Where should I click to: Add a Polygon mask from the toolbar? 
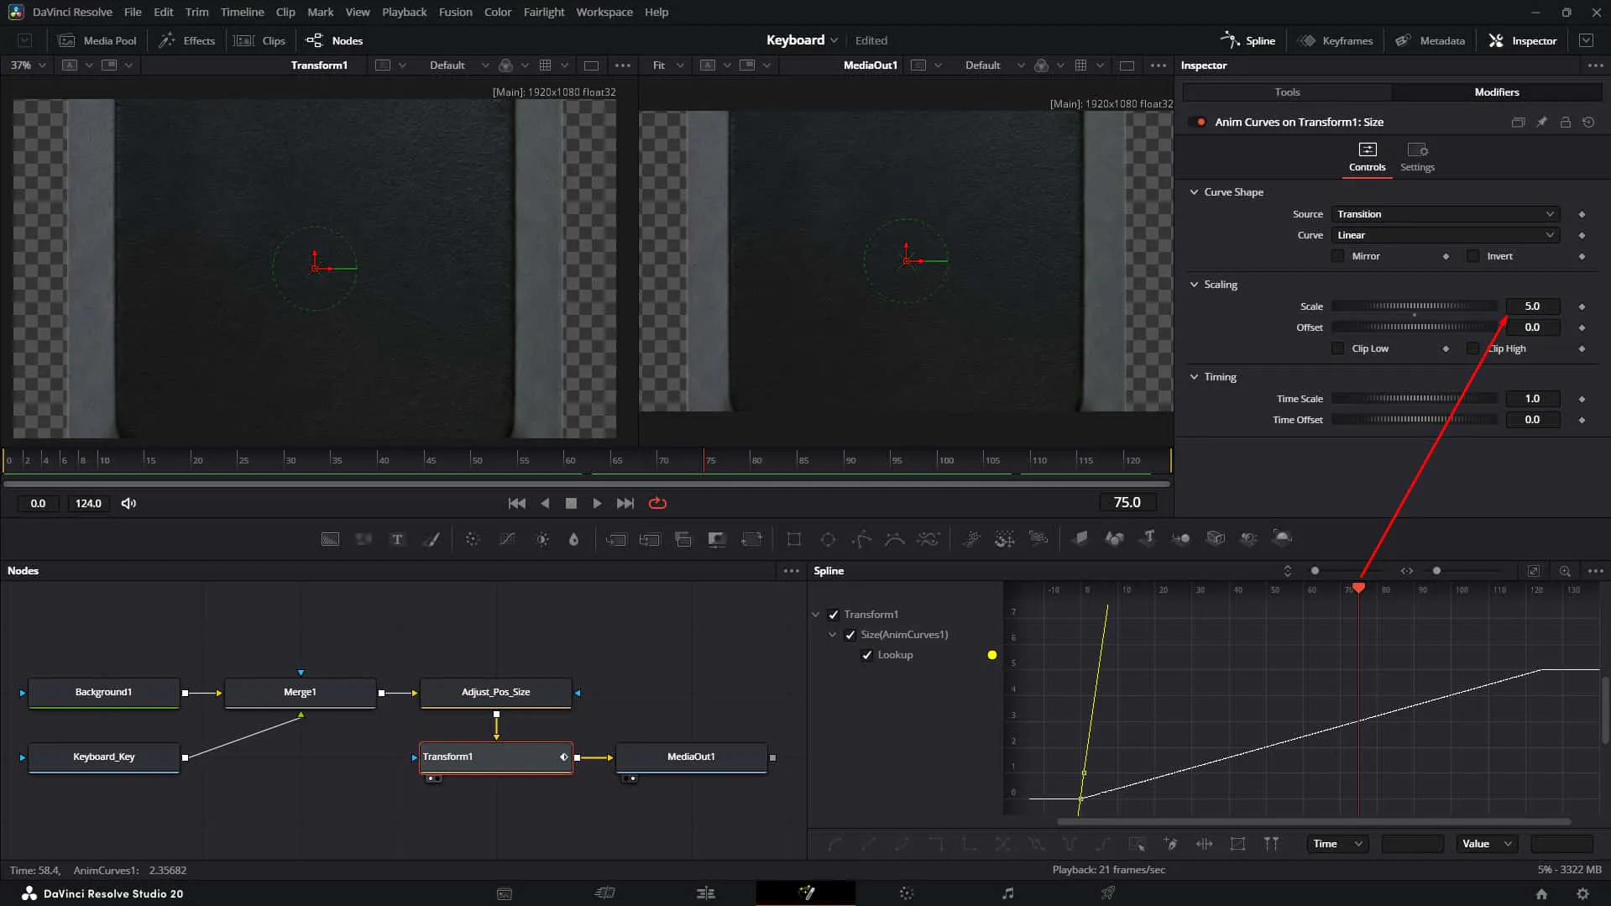pos(861,539)
